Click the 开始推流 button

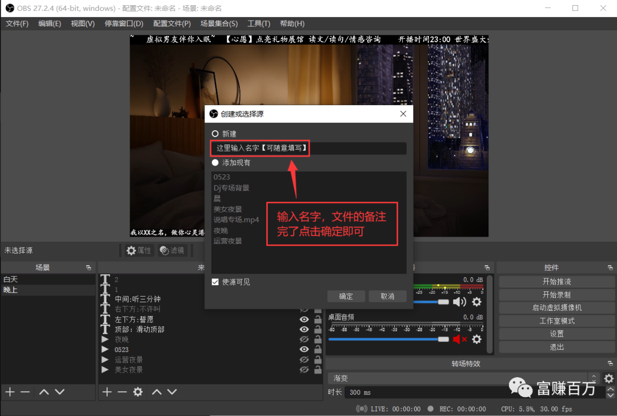pyautogui.click(x=556, y=282)
